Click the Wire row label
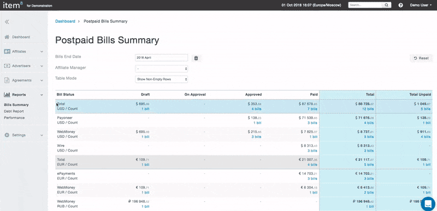 coord(61,146)
